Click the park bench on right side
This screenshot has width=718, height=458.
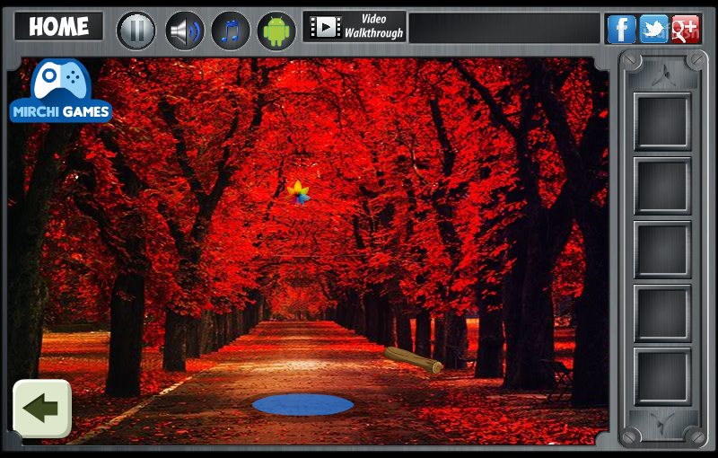point(556,380)
